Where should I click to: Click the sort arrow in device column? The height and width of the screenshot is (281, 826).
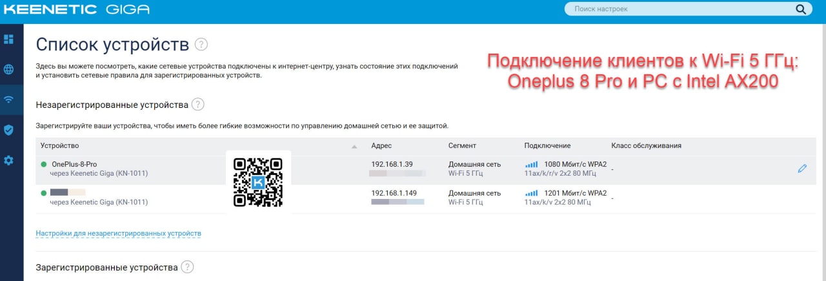point(354,147)
